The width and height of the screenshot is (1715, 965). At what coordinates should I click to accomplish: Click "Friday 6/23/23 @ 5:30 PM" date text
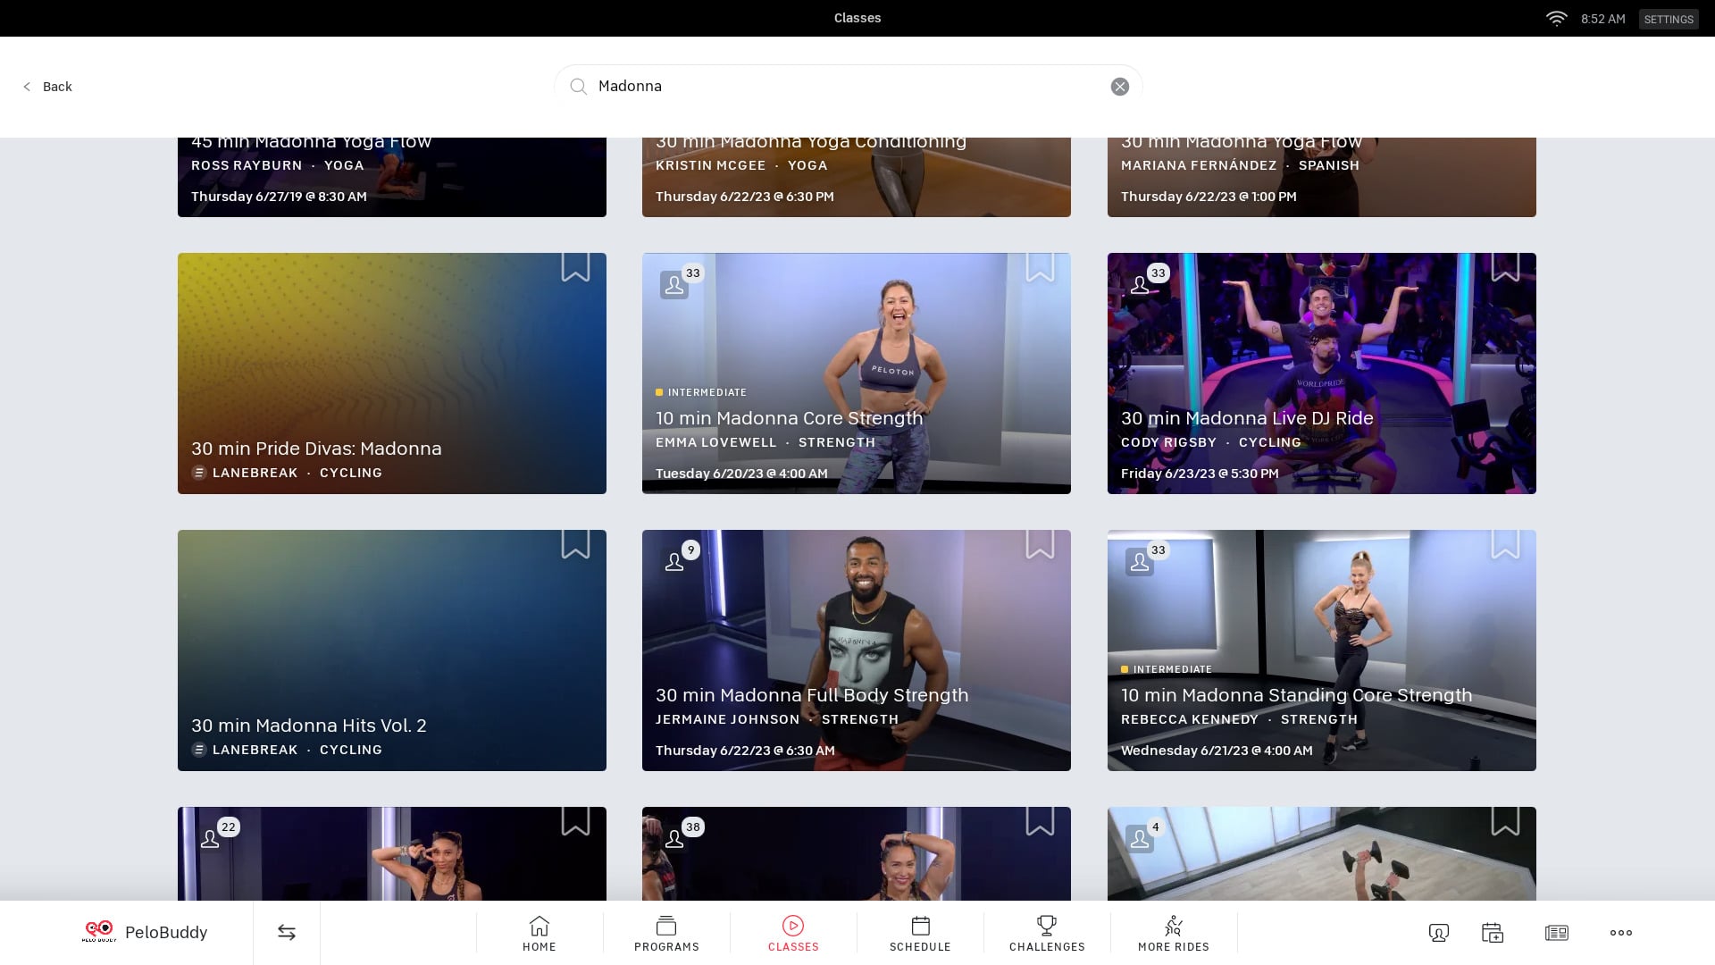[1200, 474]
